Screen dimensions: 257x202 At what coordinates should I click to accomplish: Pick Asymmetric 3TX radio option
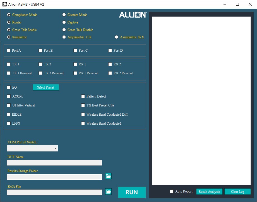[x=64, y=37]
